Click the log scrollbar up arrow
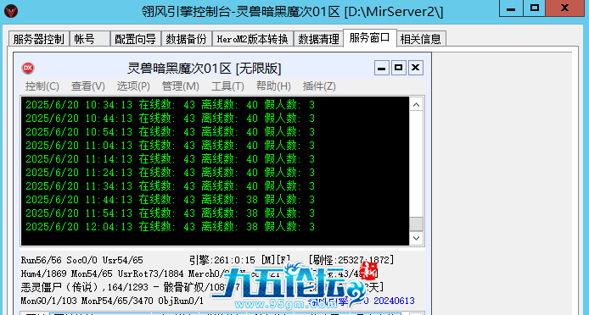Image resolution: width=589 pixels, height=315 pixels. [x=416, y=105]
